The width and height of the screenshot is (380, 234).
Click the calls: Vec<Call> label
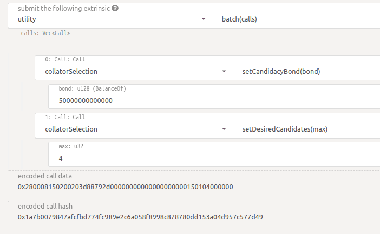coord(45,33)
